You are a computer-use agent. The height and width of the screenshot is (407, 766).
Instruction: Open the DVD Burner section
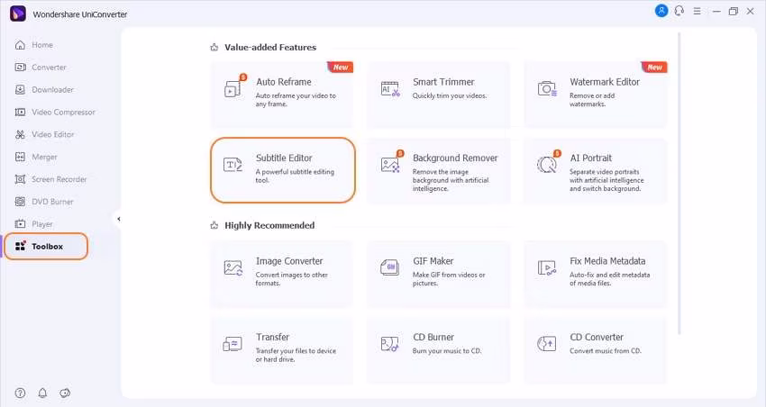tap(52, 202)
